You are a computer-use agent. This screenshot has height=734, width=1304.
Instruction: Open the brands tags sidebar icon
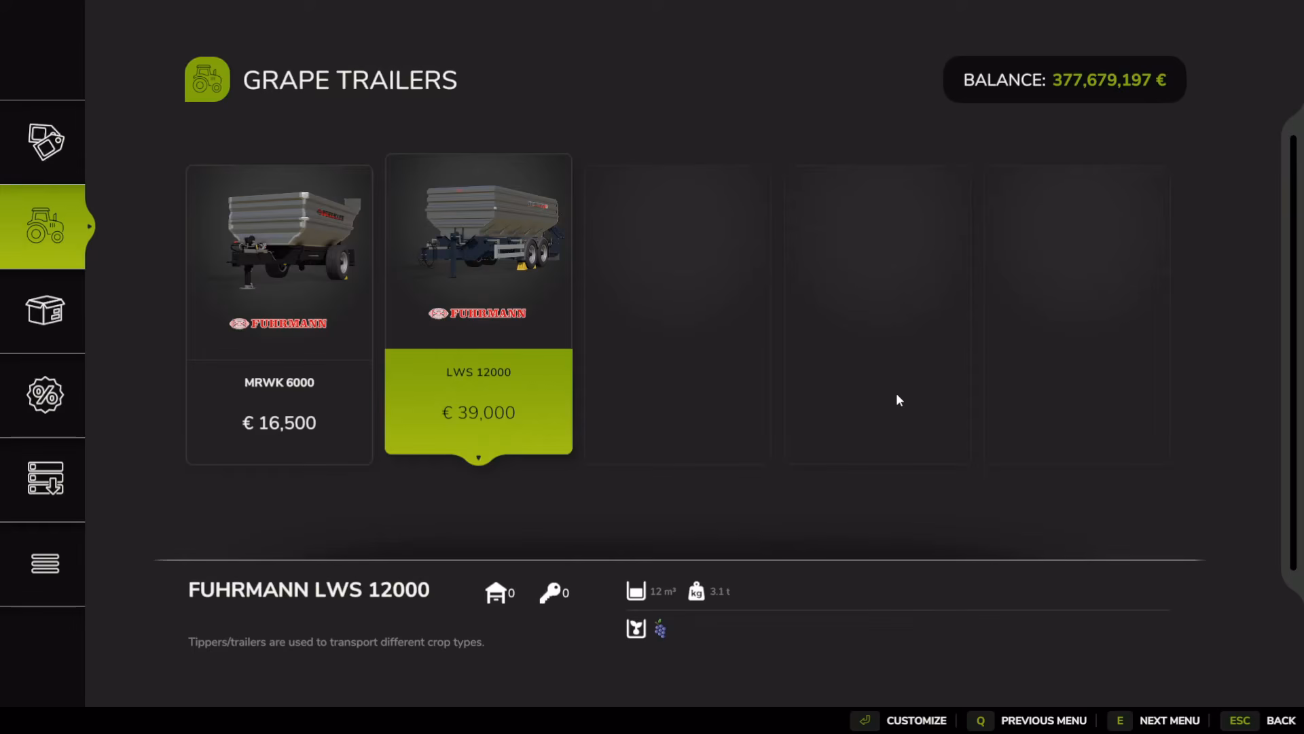(x=46, y=142)
